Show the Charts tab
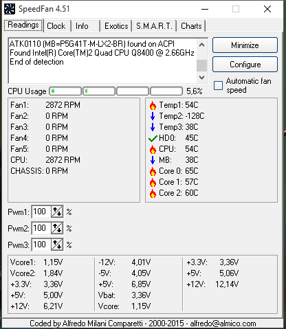This screenshot has height=329, width=286. [x=191, y=26]
